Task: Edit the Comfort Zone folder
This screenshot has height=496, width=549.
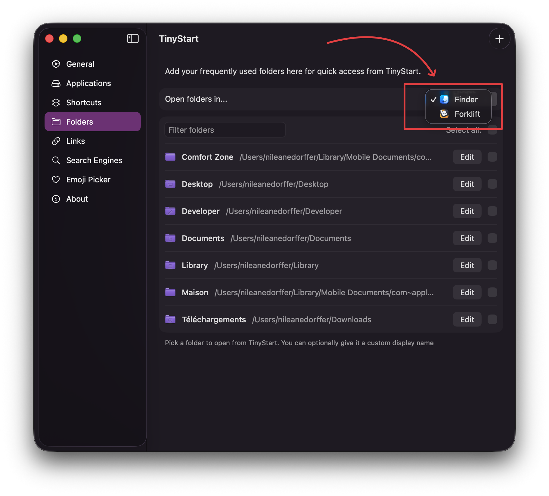Action: point(467,157)
